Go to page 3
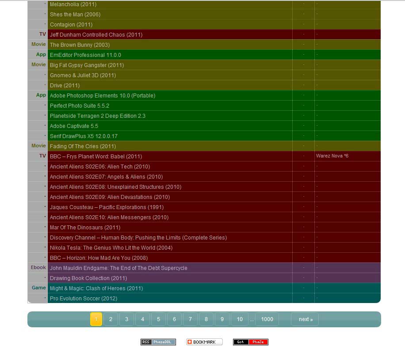 click(x=126, y=319)
